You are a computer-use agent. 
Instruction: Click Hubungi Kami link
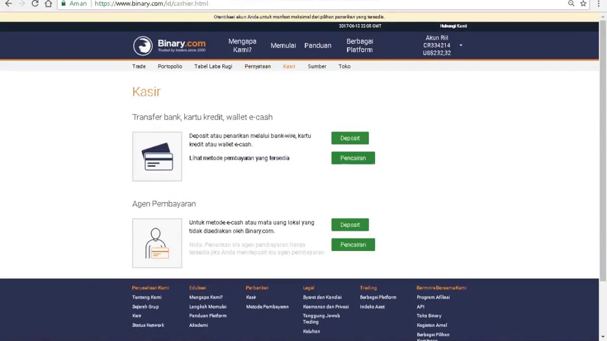point(453,26)
